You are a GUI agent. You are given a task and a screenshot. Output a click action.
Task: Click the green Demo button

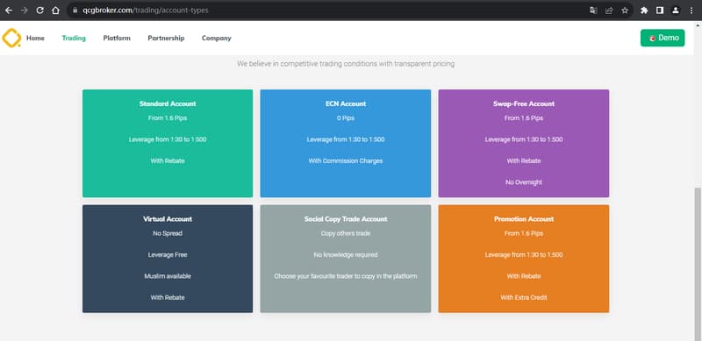coord(663,38)
